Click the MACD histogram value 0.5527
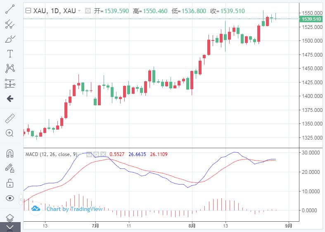 tap(117, 154)
